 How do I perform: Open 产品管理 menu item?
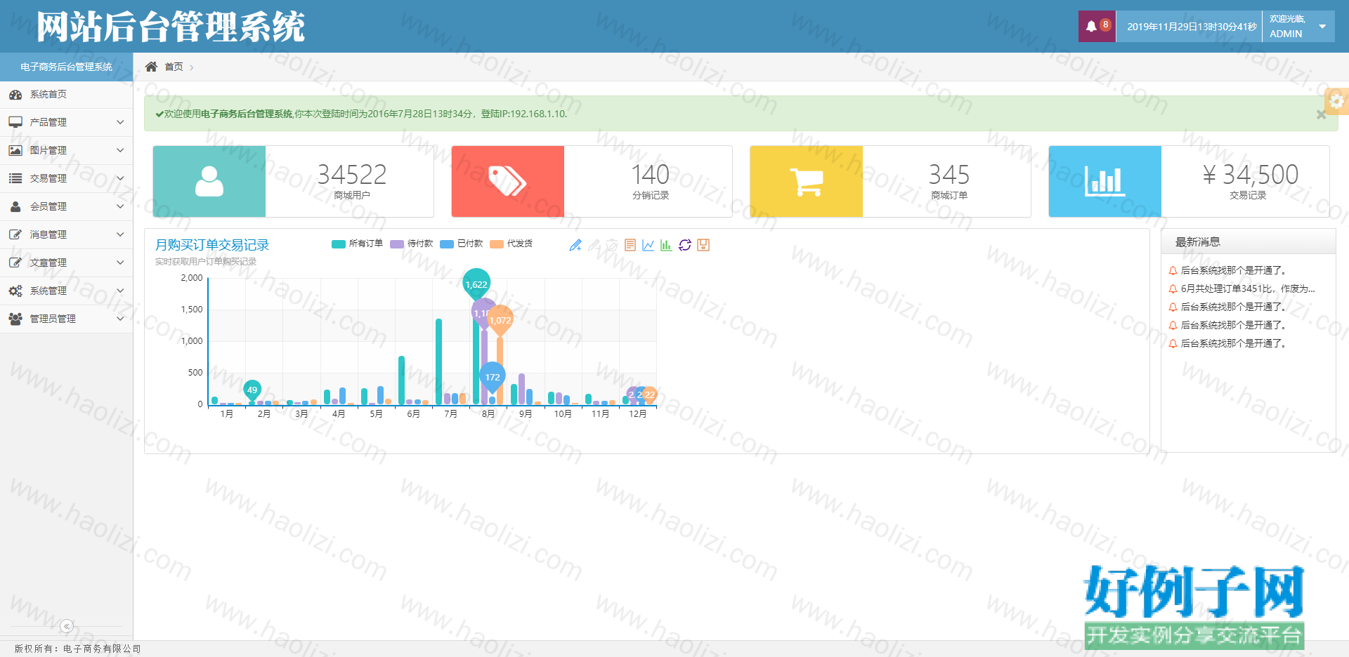[66, 122]
